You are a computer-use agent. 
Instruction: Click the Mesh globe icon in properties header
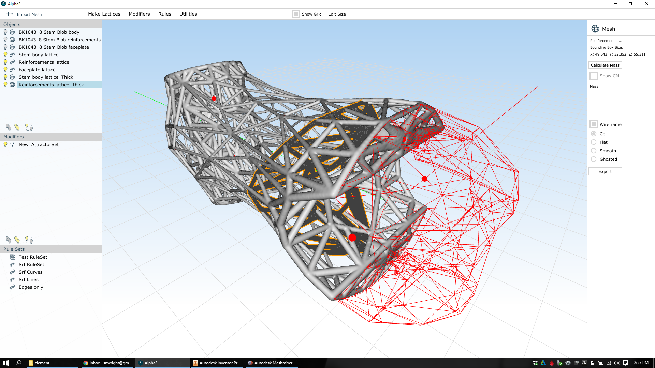click(x=595, y=29)
